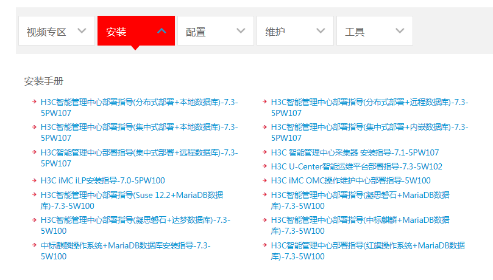This screenshot has width=493, height=280.
Task: Open H3C U-Center智能运维平台部署指导 link
Action: click(x=356, y=166)
